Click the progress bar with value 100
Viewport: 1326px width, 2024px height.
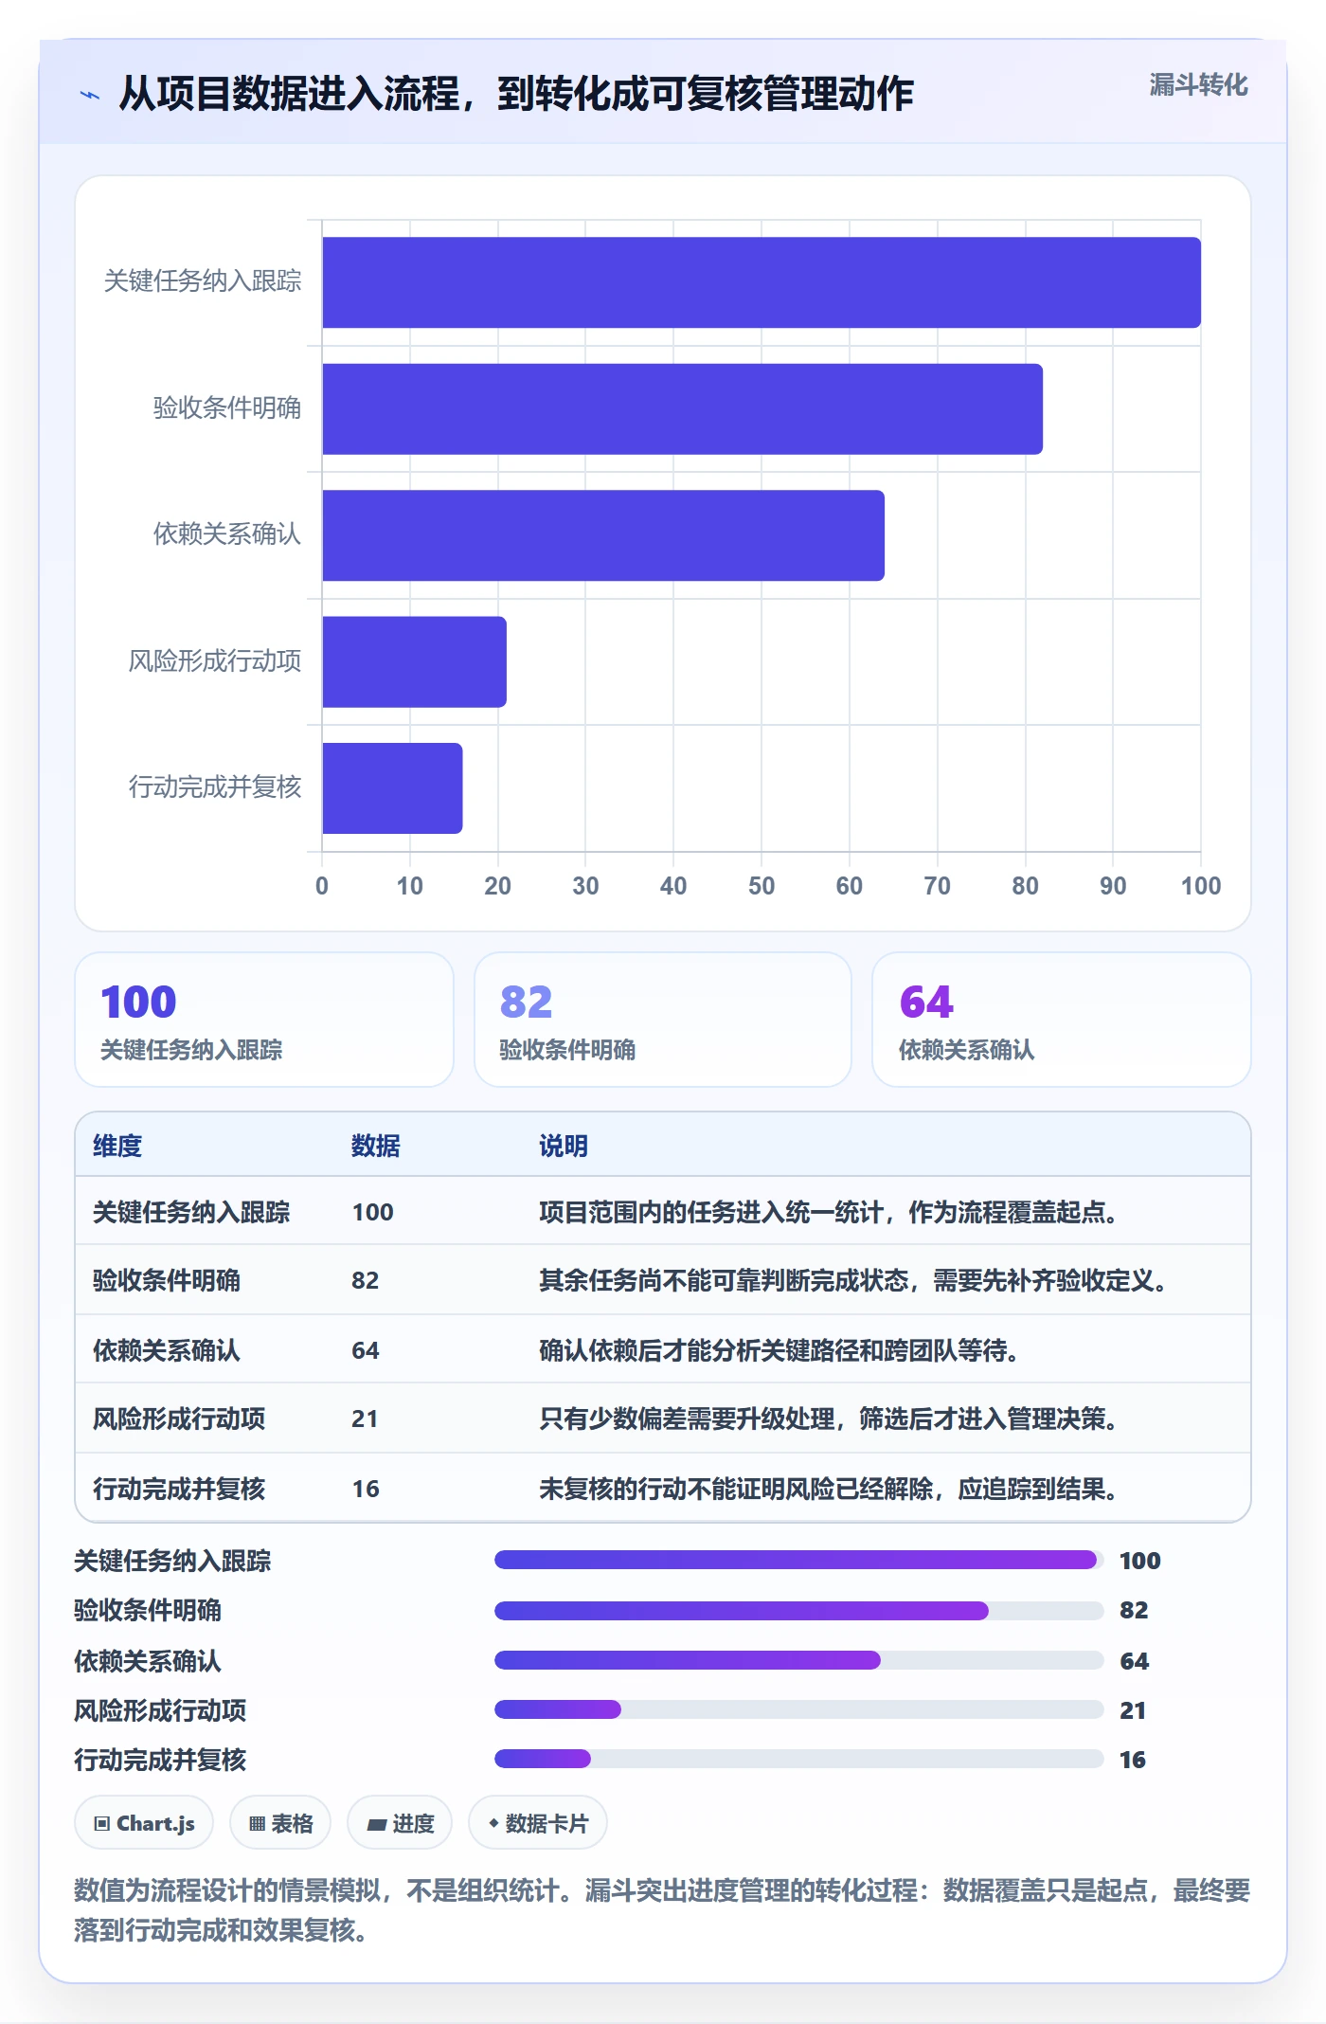(798, 1560)
